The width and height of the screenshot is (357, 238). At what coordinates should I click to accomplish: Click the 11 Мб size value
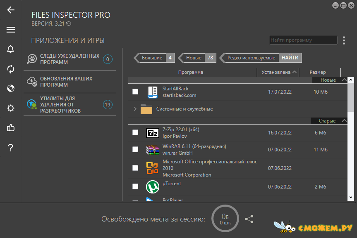(x=321, y=150)
